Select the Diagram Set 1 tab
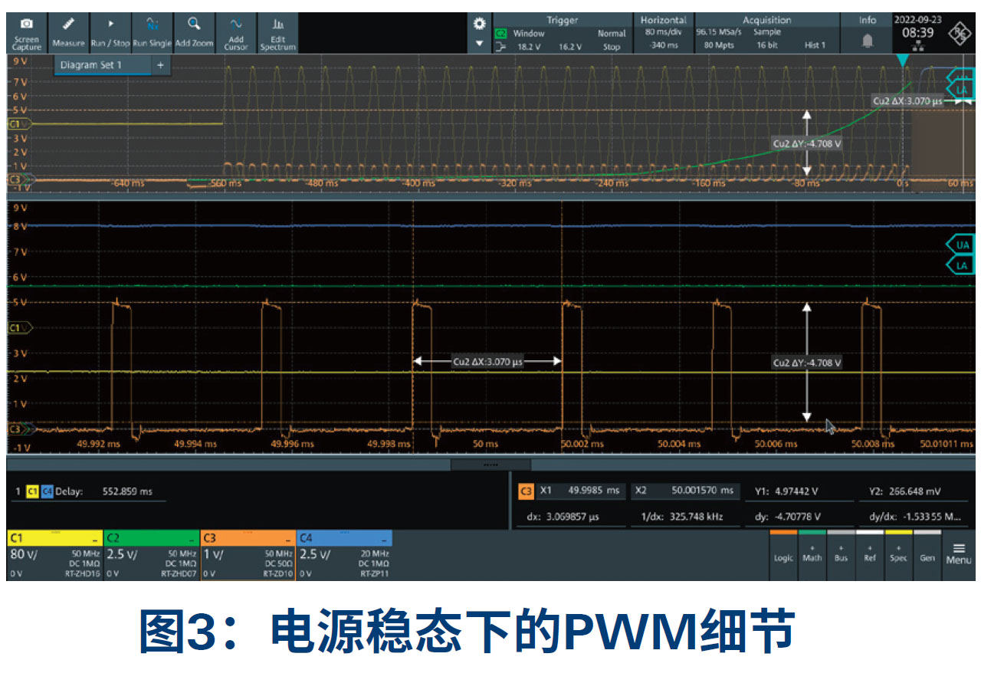 (x=102, y=65)
